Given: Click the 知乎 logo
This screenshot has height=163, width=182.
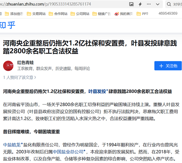Looking at the screenshot, I should point(7,25).
